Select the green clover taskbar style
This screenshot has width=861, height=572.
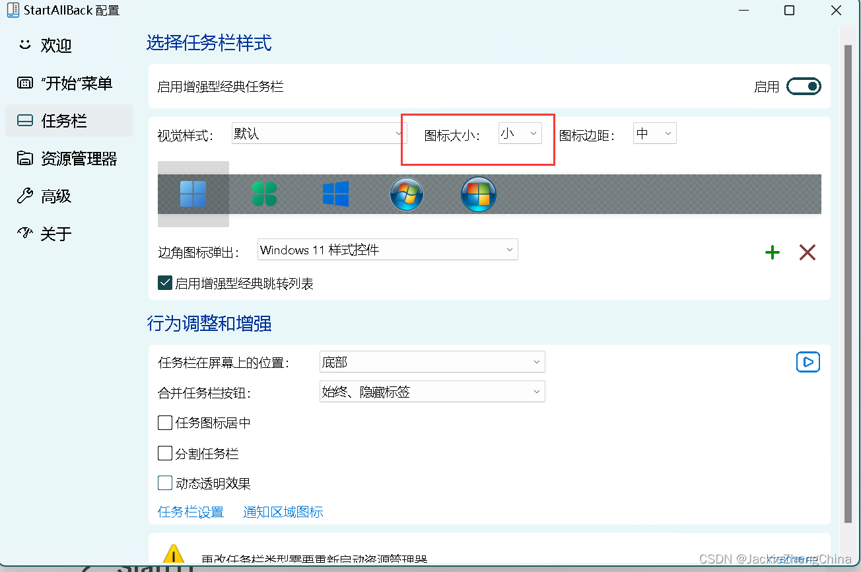pyautogui.click(x=264, y=194)
